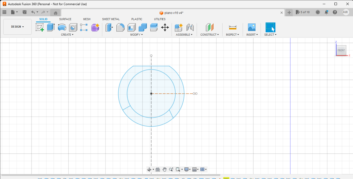Select the Press Pull tool
The width and height of the screenshot is (353, 179).
tap(109, 27)
